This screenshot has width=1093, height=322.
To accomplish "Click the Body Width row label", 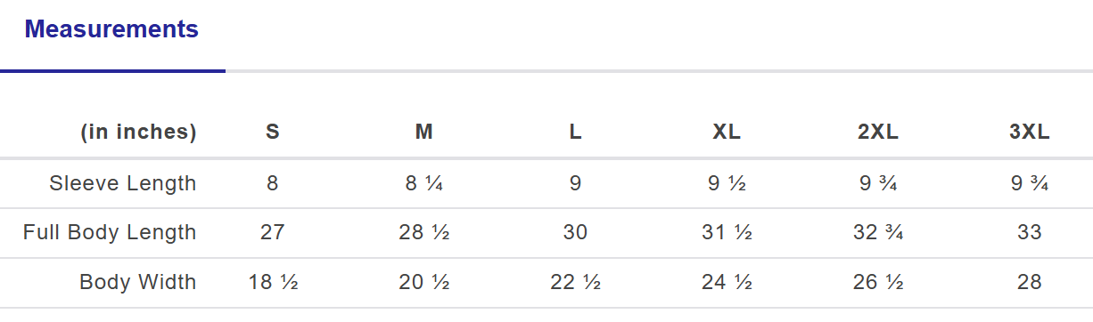I will click(x=138, y=283).
